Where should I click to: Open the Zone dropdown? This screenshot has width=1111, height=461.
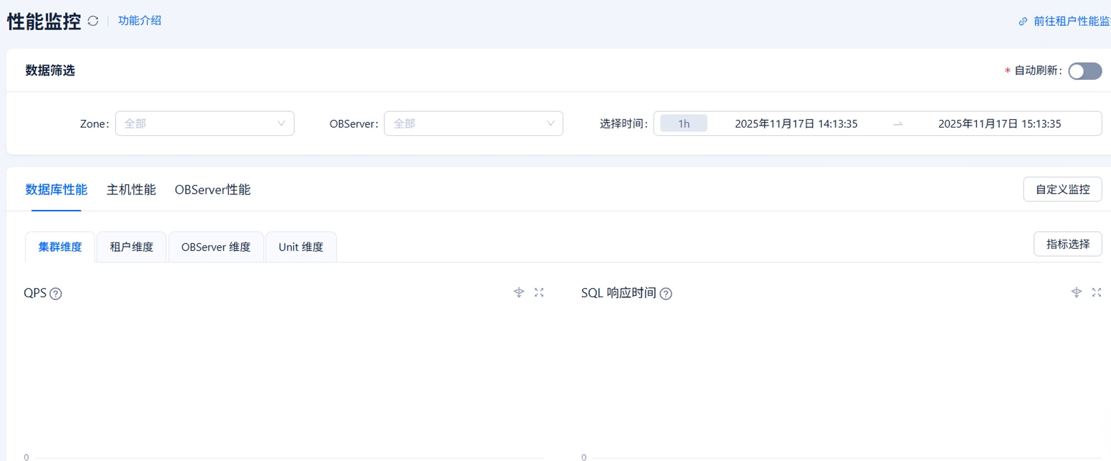coord(204,124)
